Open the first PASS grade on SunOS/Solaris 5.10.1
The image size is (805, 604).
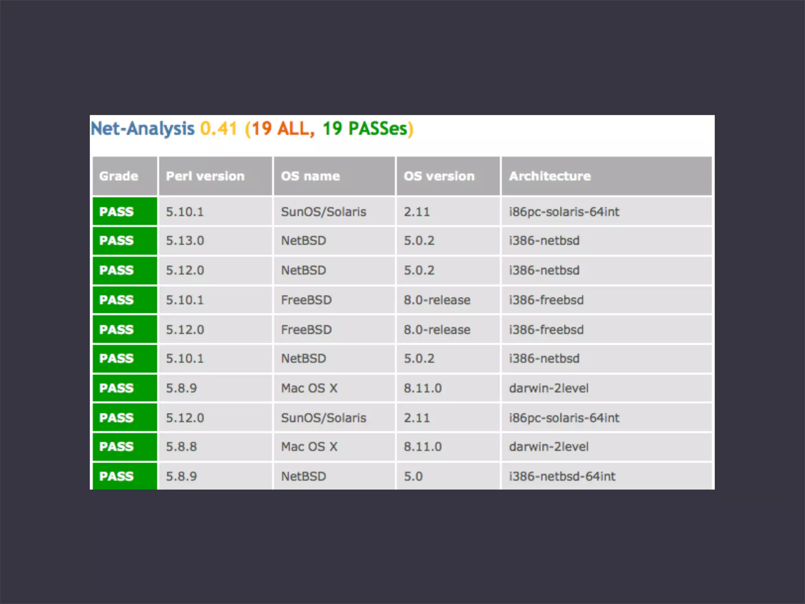pos(117,212)
